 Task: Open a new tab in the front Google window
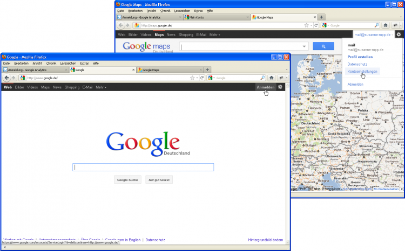pyautogui.click(x=207, y=70)
